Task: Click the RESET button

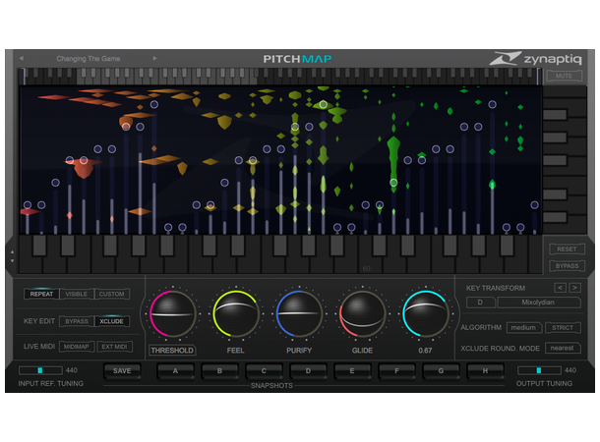Action: coord(567,249)
